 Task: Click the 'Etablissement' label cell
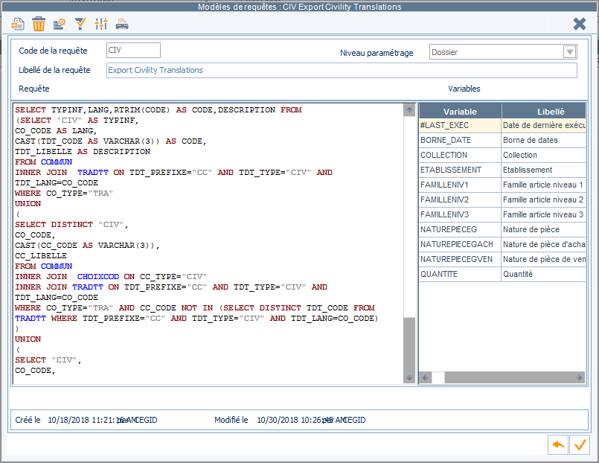point(544,170)
